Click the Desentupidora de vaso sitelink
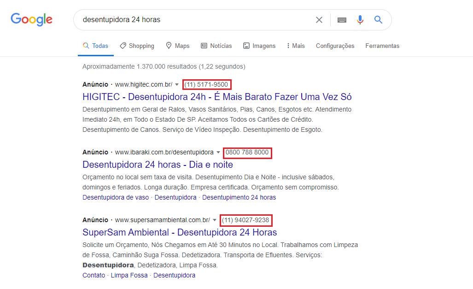The image size is (473, 289). point(116,197)
